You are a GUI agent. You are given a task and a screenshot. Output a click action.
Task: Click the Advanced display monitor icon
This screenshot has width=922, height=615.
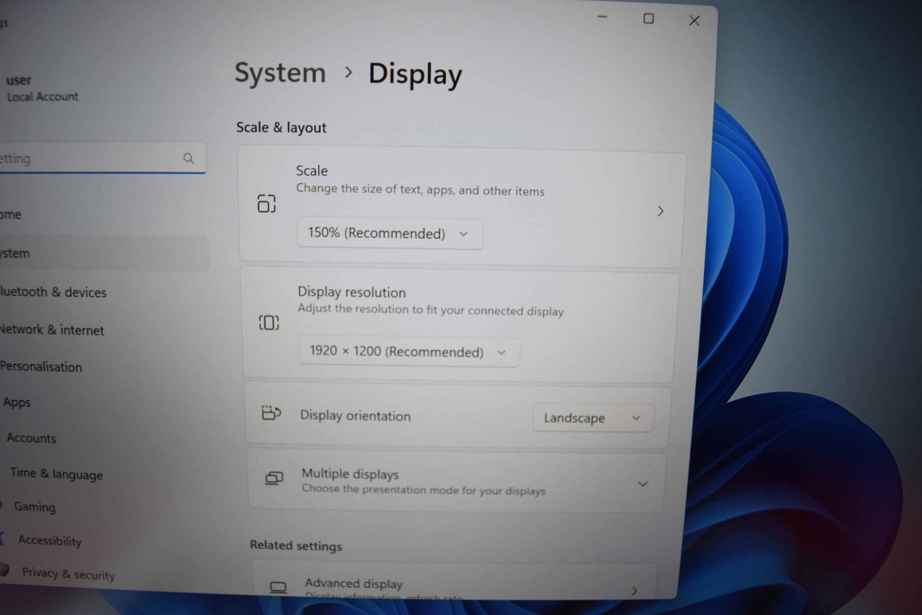(x=278, y=587)
